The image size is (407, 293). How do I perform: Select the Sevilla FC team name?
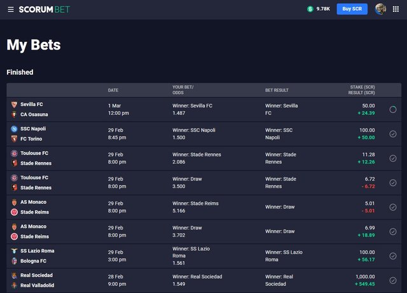click(32, 104)
